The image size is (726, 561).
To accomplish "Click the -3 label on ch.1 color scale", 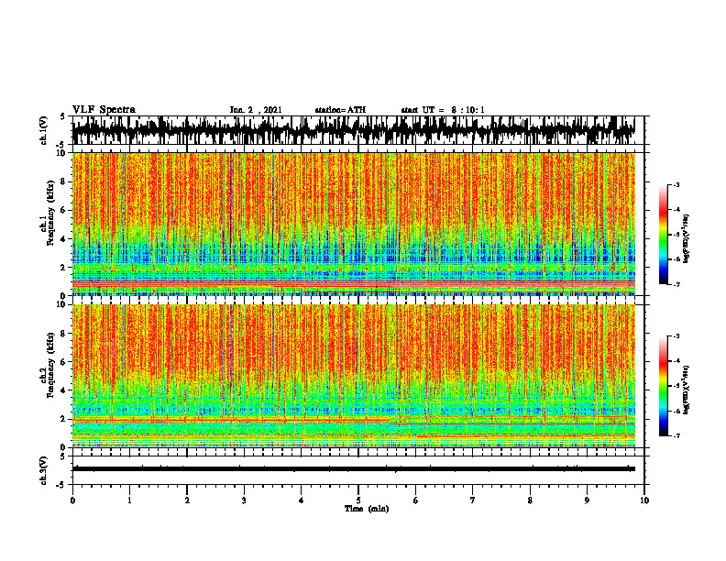I will pyautogui.click(x=676, y=184).
